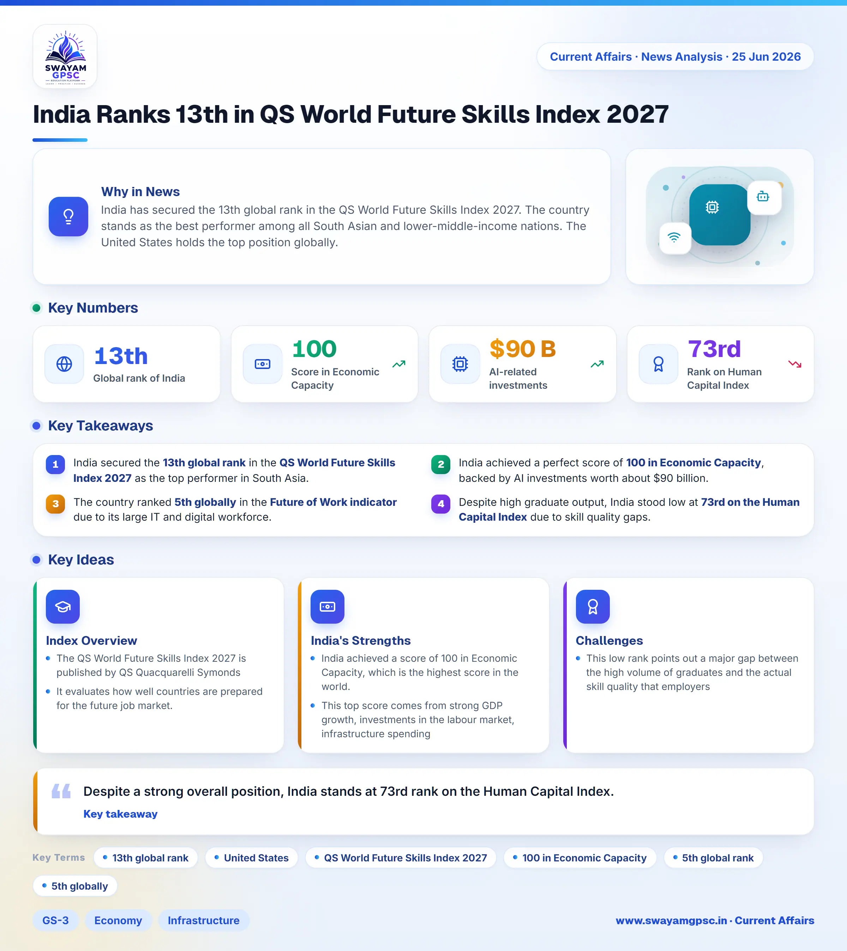Click the green number 2 badge in Key Takeaways
Image resolution: width=847 pixels, height=951 pixels.
tap(441, 464)
